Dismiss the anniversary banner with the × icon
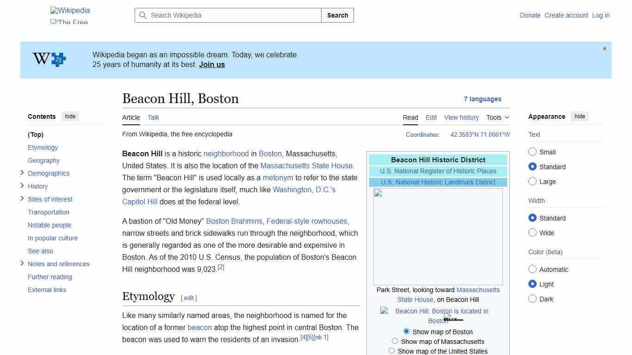632x355 pixels. coord(604,48)
